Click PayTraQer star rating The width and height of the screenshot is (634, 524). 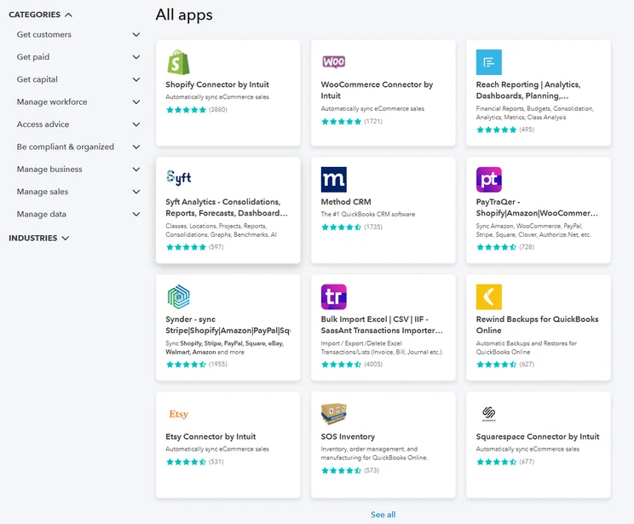point(497,247)
